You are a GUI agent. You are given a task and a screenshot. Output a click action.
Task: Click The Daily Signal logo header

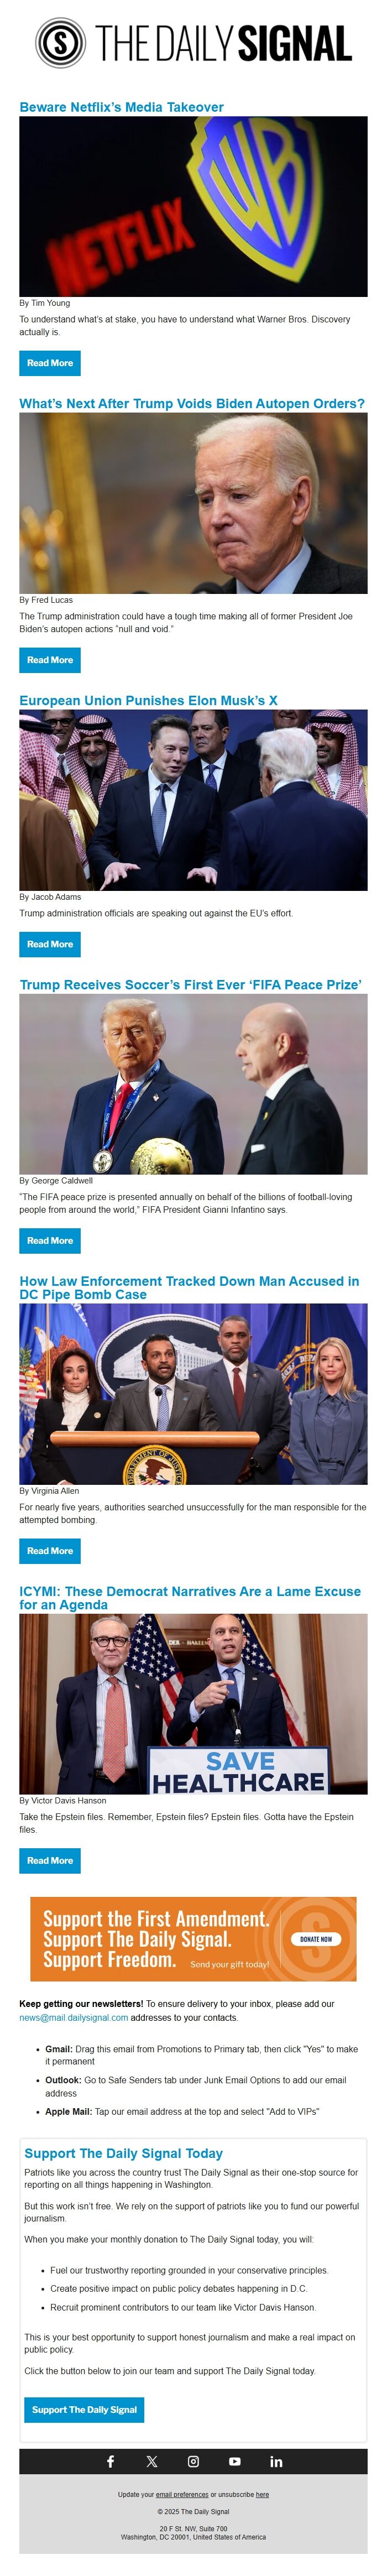click(x=193, y=43)
